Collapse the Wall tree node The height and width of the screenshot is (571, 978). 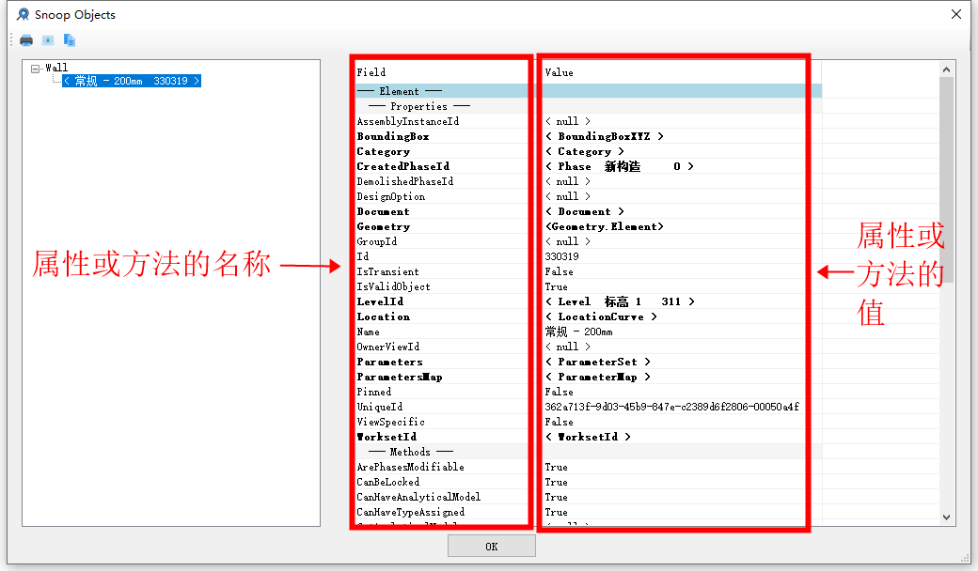(36, 69)
